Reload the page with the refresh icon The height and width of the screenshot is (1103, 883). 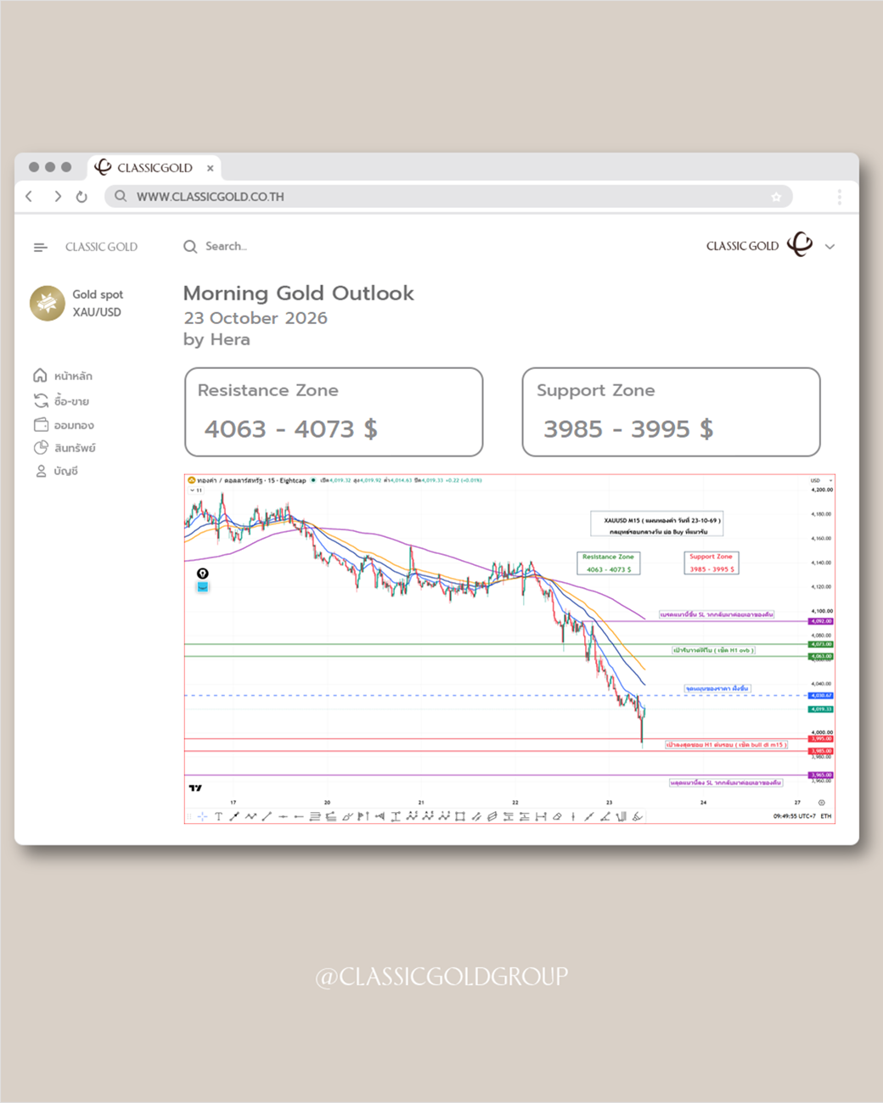(82, 196)
